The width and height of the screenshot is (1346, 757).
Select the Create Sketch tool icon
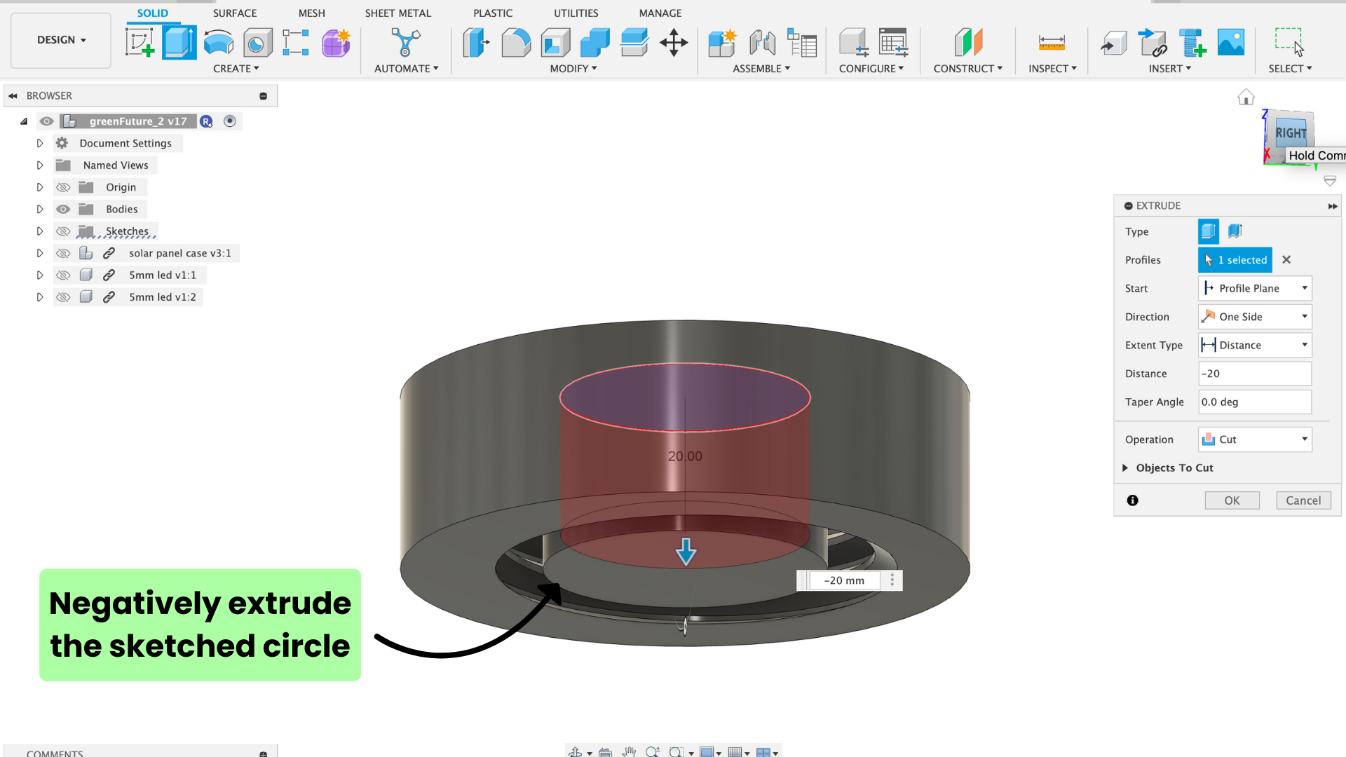tap(140, 42)
